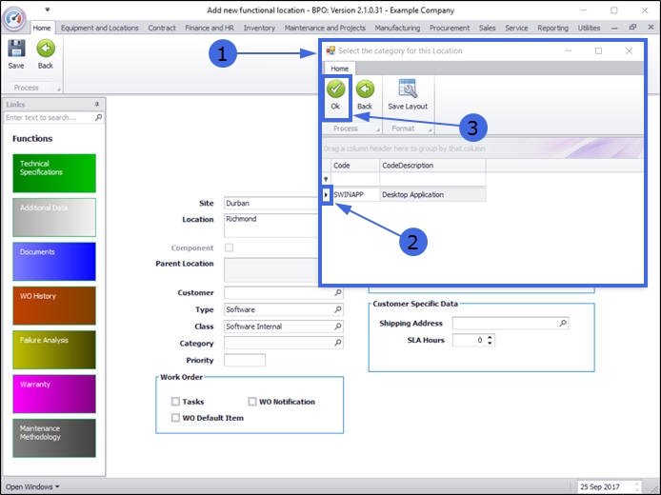Open the Manufacturing tab
This screenshot has width=661, height=495.
point(397,28)
